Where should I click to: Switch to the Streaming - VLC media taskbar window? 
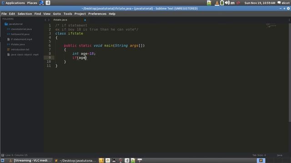(30, 161)
